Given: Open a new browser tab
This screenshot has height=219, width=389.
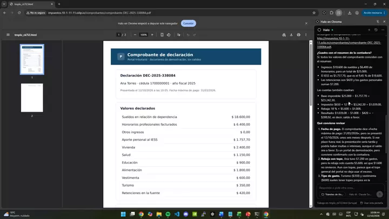Looking at the screenshot, I should click(x=59, y=4).
